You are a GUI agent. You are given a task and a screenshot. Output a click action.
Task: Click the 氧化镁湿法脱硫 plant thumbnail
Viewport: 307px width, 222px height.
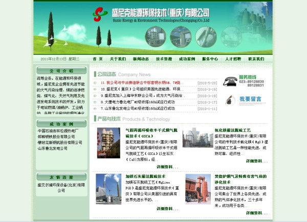coord(198,138)
